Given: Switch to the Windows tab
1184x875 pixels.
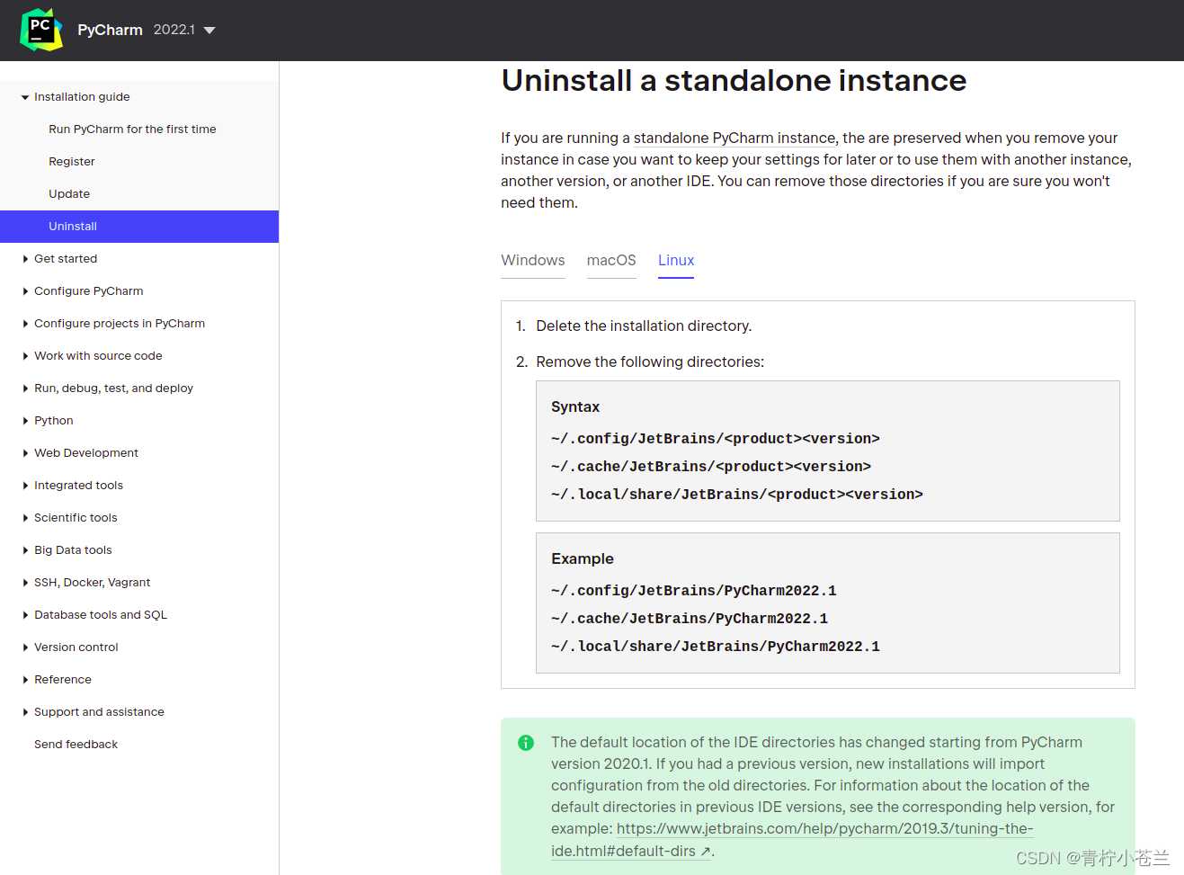Looking at the screenshot, I should click(x=533, y=260).
